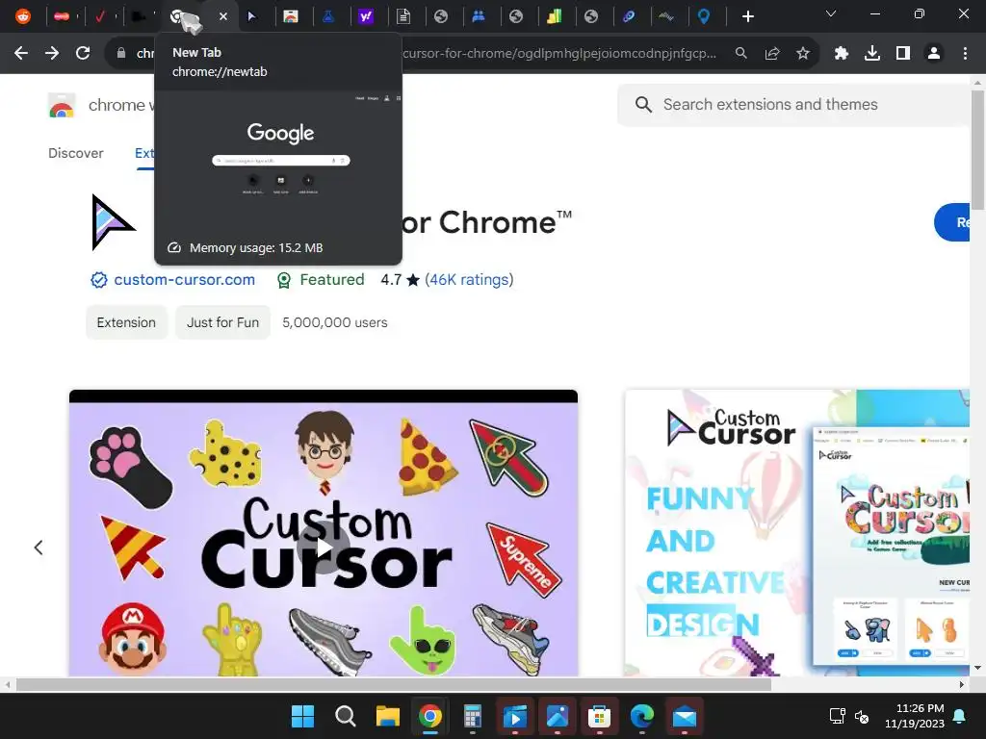Launch Microsoft Edge from taskbar

click(642, 716)
